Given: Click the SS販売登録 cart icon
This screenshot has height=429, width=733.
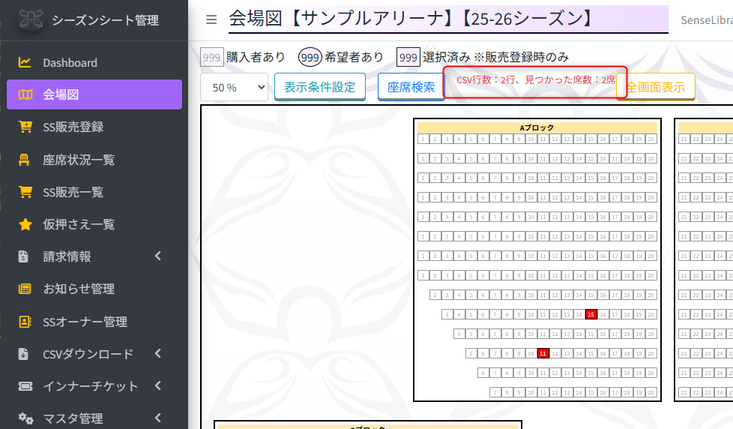Looking at the screenshot, I should [25, 127].
